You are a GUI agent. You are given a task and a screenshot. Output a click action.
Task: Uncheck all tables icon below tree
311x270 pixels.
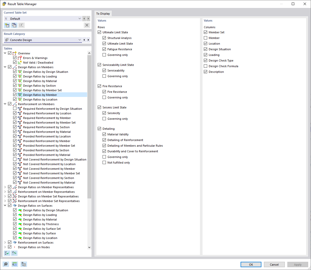(x=14, y=253)
